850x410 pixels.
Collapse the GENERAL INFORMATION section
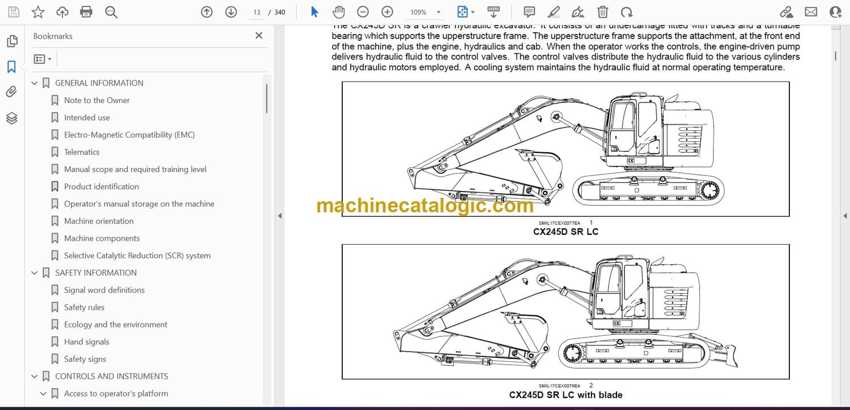click(35, 83)
